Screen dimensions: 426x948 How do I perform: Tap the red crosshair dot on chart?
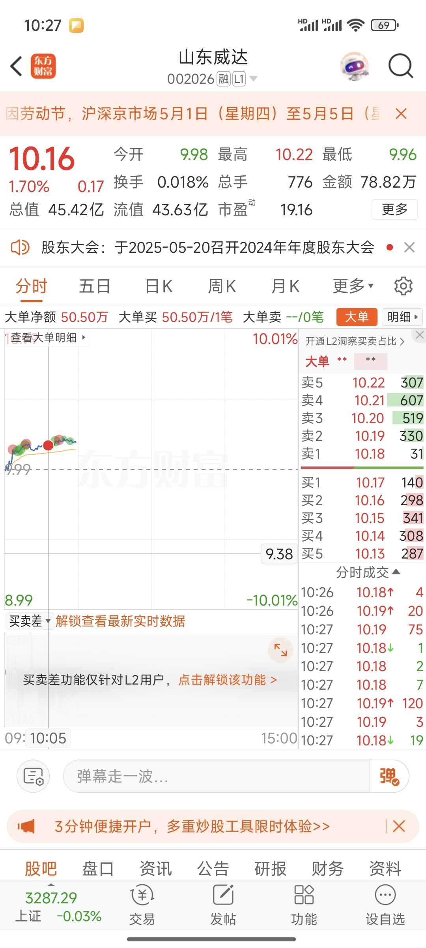(x=48, y=445)
